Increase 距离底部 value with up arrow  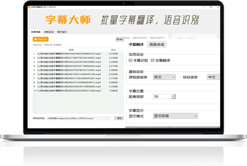[173, 95]
